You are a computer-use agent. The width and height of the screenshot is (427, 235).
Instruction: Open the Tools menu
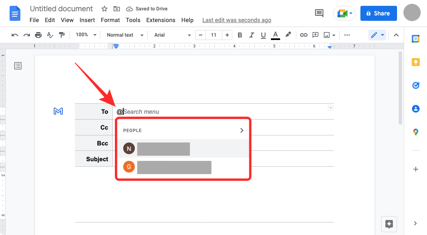pos(133,20)
